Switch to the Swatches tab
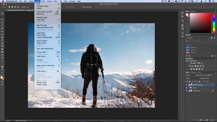This screenshot has height=122, width=217. pyautogui.click(x=193, y=11)
